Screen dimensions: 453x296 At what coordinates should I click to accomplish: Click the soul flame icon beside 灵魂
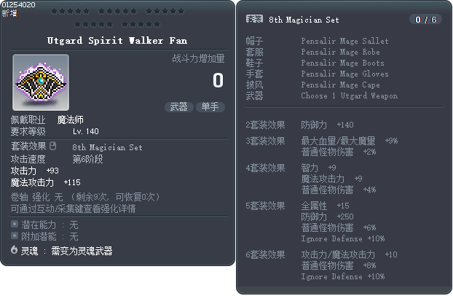coord(14,250)
